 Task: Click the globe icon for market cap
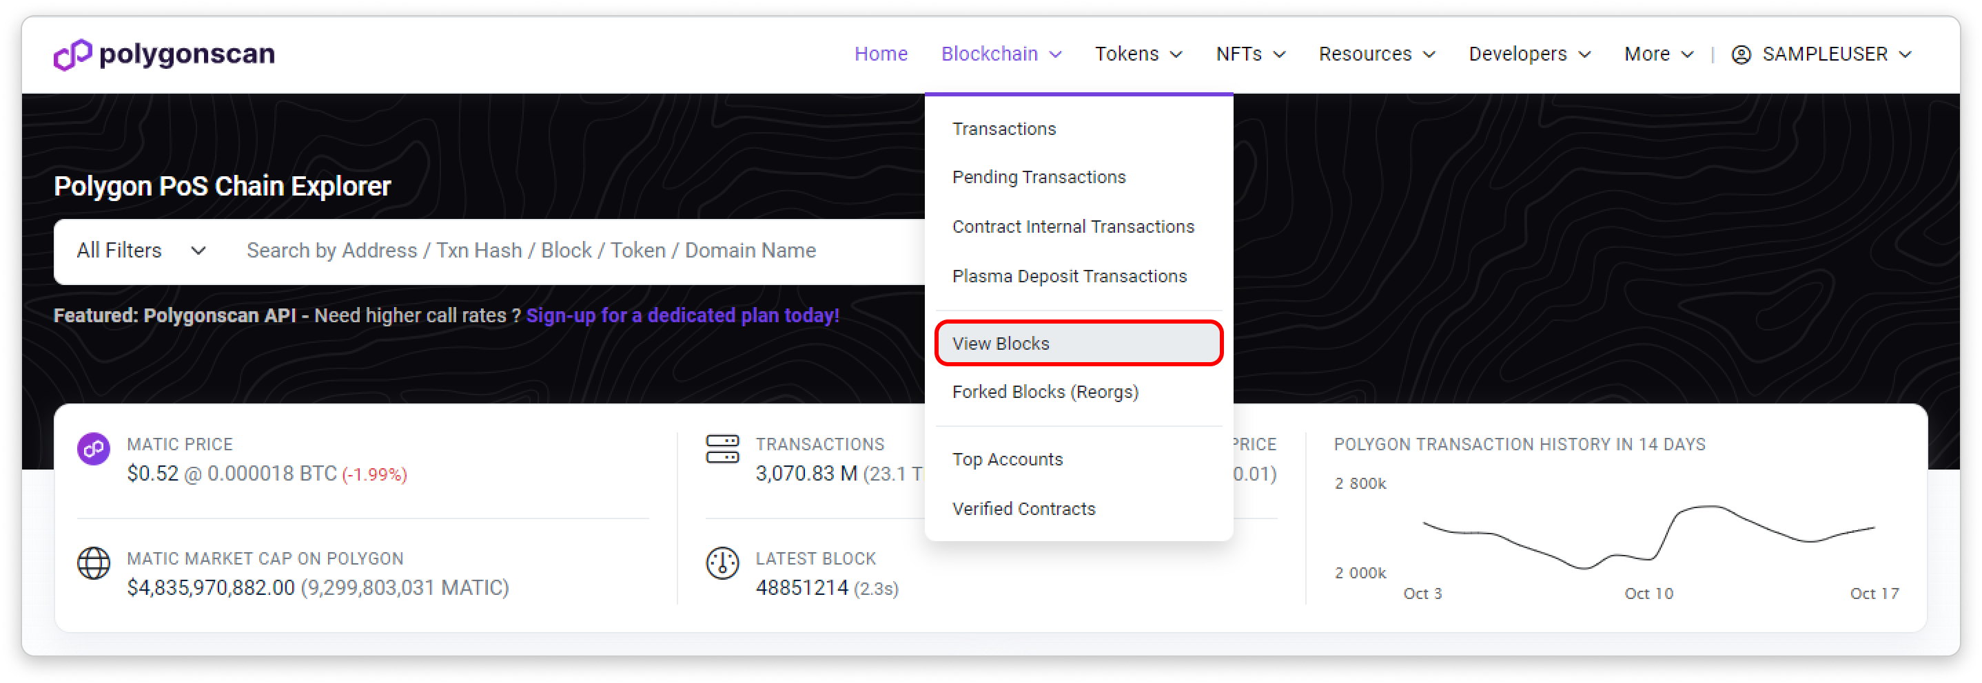tap(94, 563)
